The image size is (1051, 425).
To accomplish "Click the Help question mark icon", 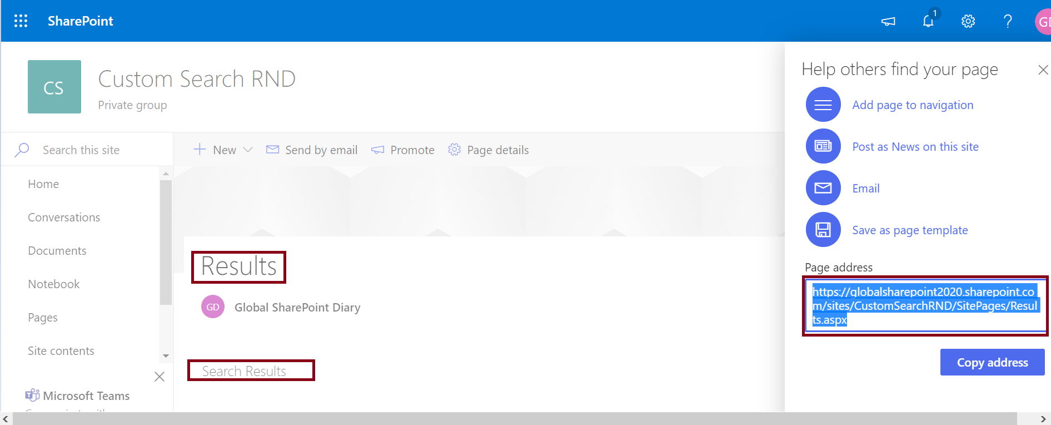I will pos(1008,21).
